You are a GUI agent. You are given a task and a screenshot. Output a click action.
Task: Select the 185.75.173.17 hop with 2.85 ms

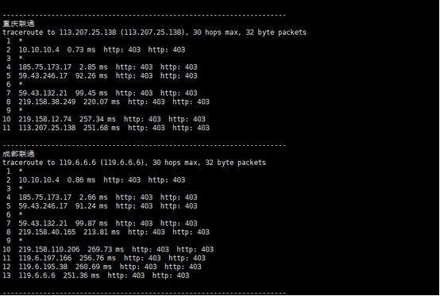tap(45, 67)
